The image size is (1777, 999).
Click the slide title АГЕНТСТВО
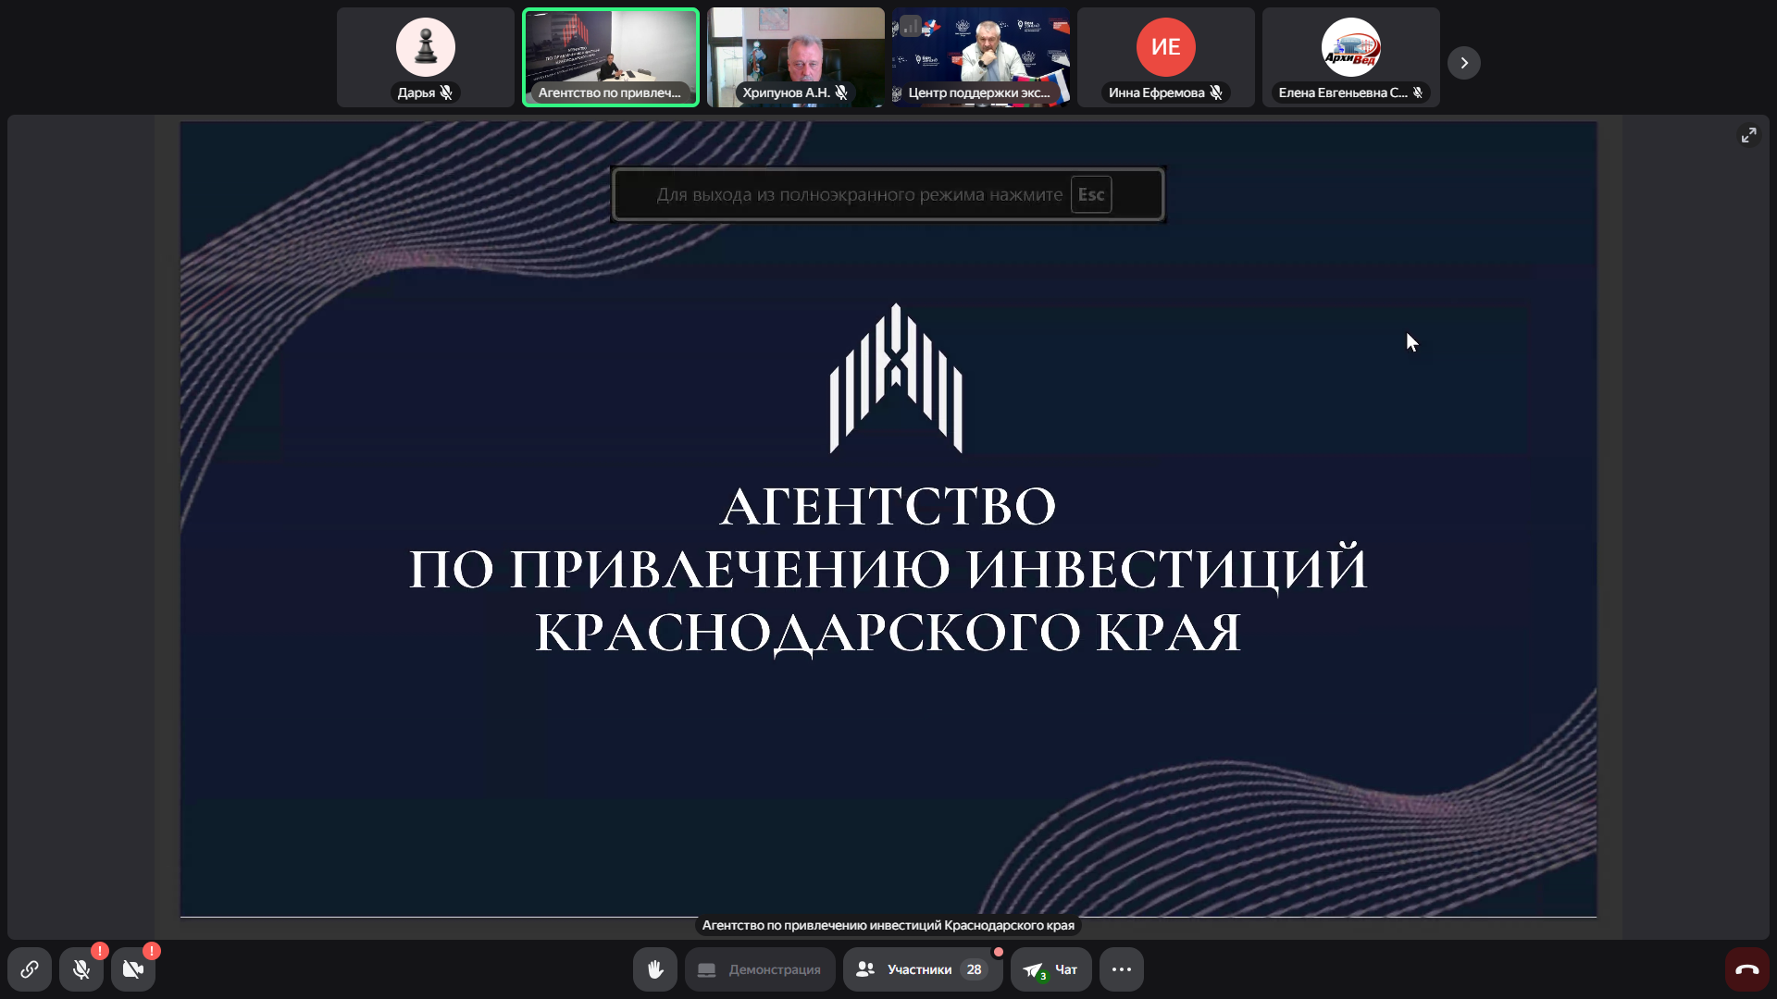point(888,506)
